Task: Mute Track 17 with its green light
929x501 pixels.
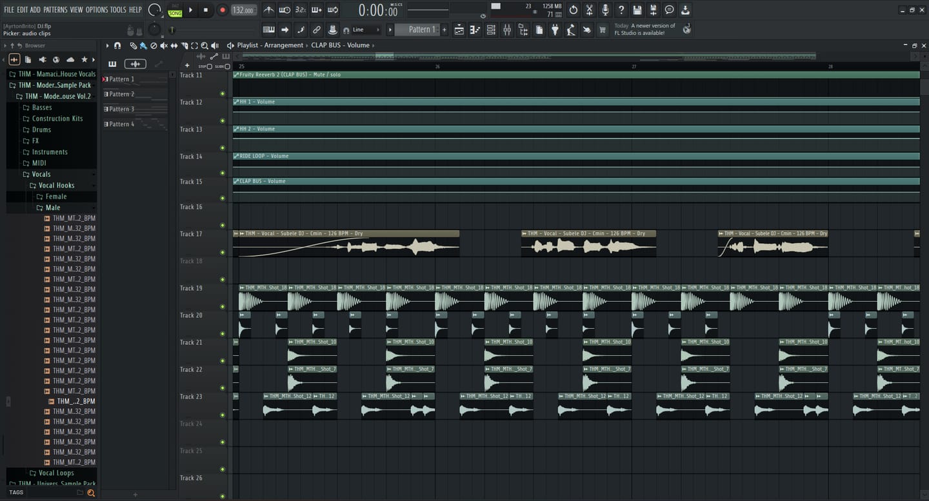Action: [x=223, y=252]
